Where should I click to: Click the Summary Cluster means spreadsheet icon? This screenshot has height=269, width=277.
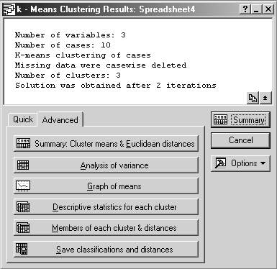click(23, 143)
